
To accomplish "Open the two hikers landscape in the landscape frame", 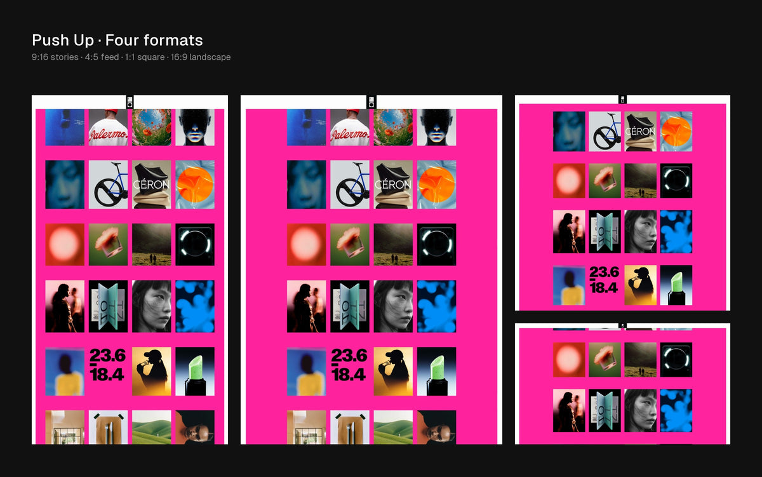I will click(x=641, y=360).
